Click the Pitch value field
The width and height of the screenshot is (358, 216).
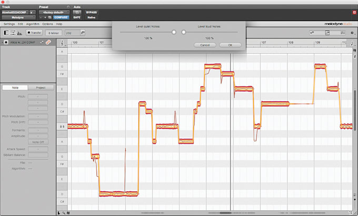point(38,97)
